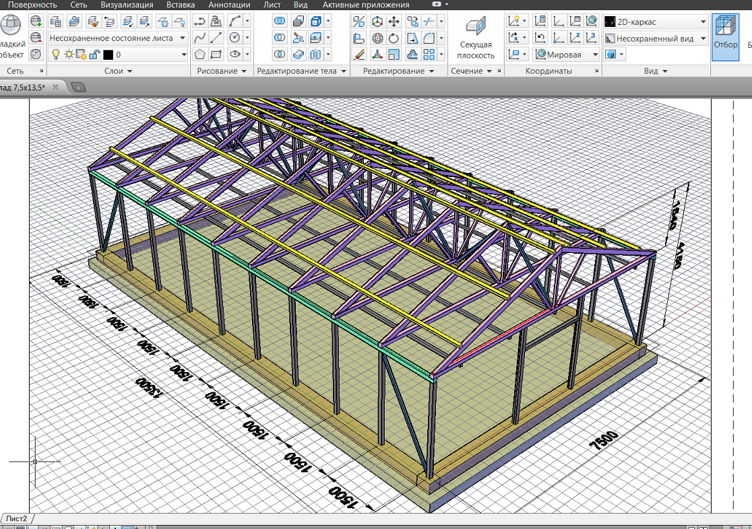The width and height of the screenshot is (752, 529).
Task: Click the trim tool icon
Action: (429, 21)
